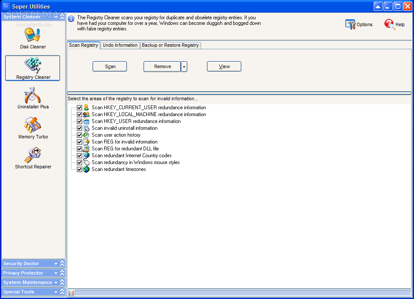The width and height of the screenshot is (414, 299).
Task: Click the invalid uninstall information icon
Action: coord(86,128)
